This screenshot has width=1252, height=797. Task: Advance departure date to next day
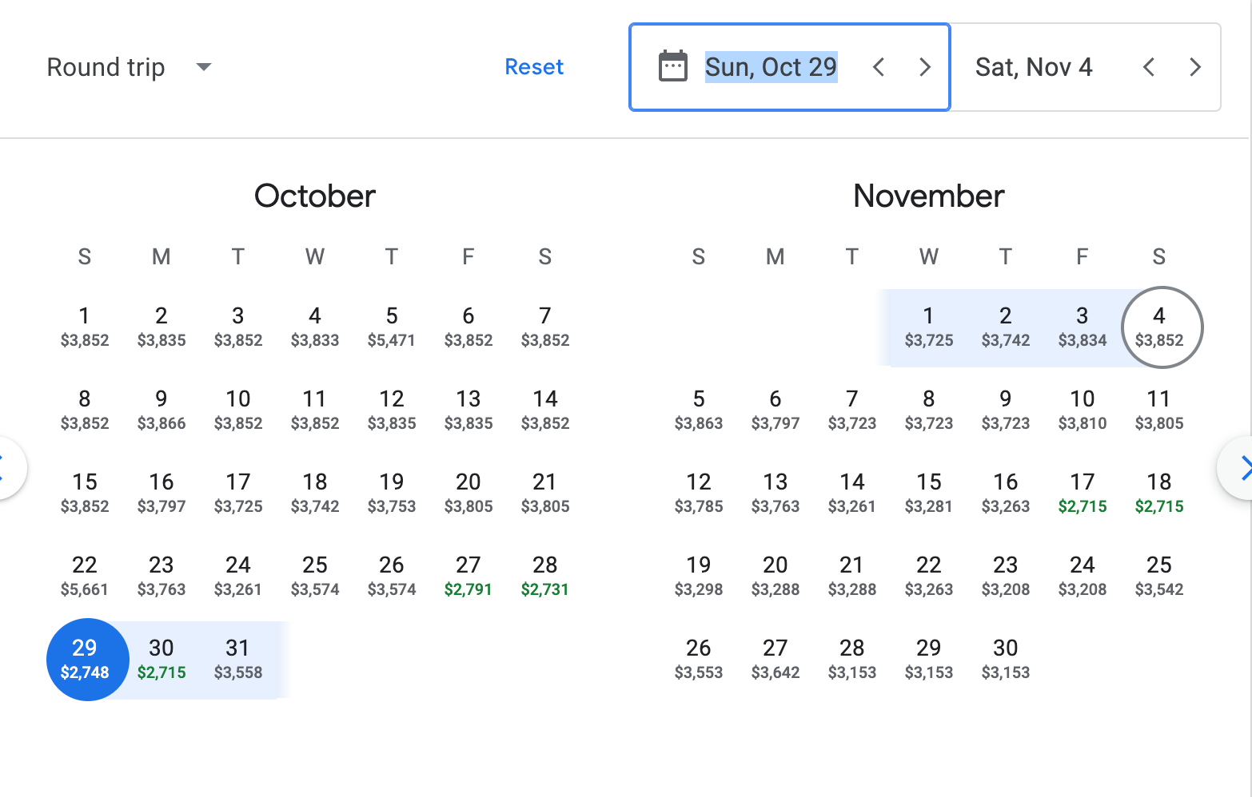pyautogui.click(x=925, y=67)
